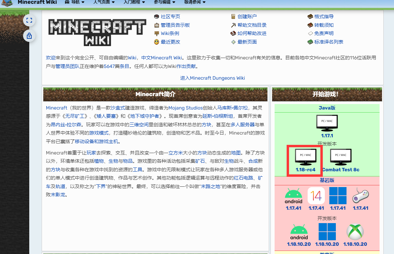Click the 最近更改 clock icon
Viewport: 394px width, 254px height.
pos(157,42)
